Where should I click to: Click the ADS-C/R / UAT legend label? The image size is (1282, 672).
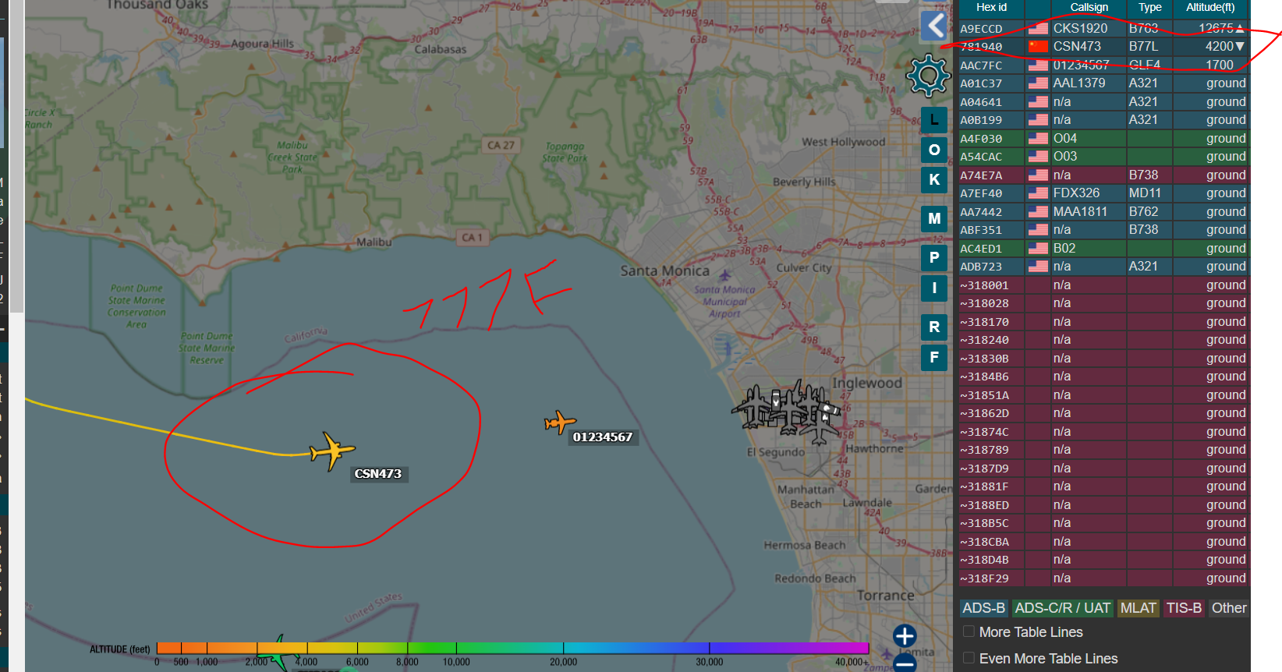pyautogui.click(x=1062, y=608)
